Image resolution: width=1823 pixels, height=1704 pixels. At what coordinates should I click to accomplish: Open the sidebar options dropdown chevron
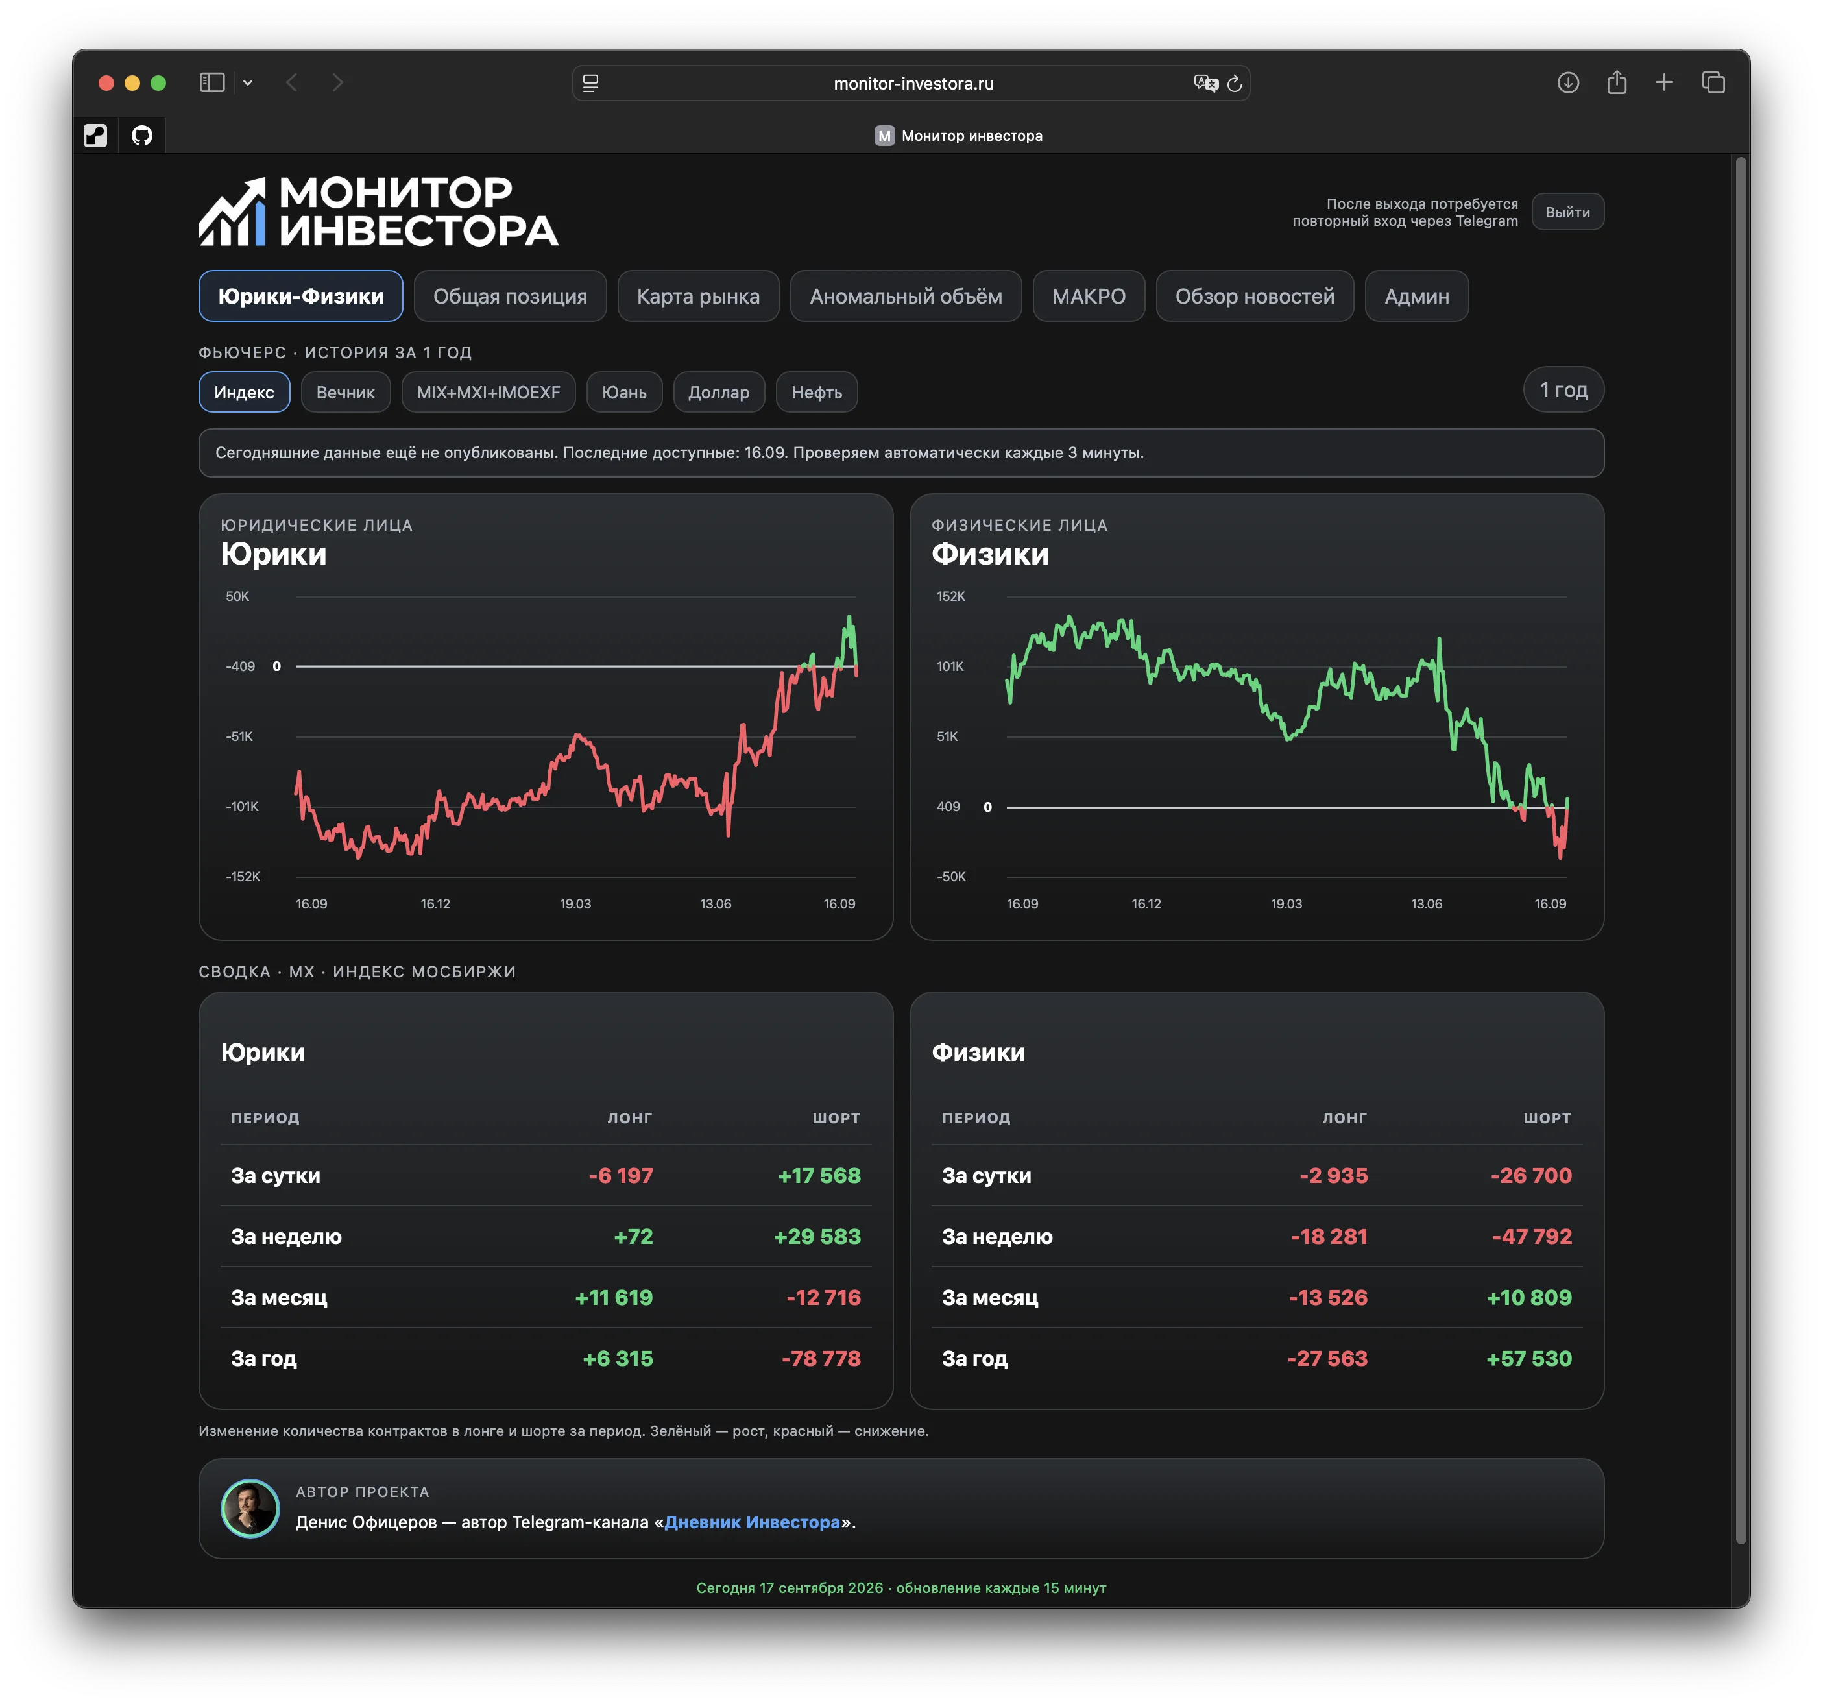248,82
